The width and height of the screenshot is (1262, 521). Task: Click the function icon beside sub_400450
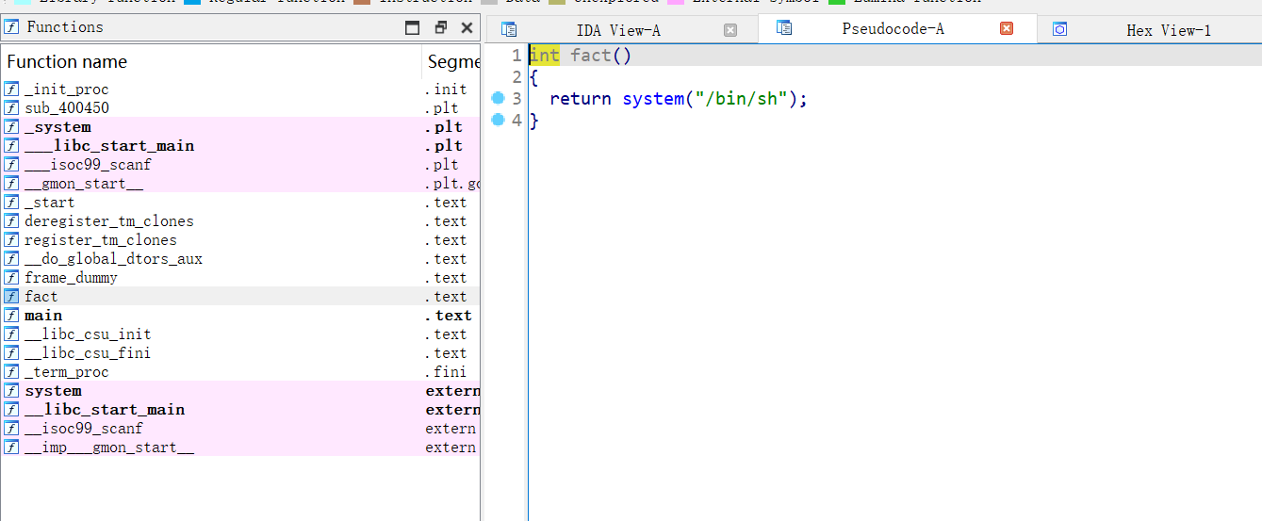pos(11,108)
